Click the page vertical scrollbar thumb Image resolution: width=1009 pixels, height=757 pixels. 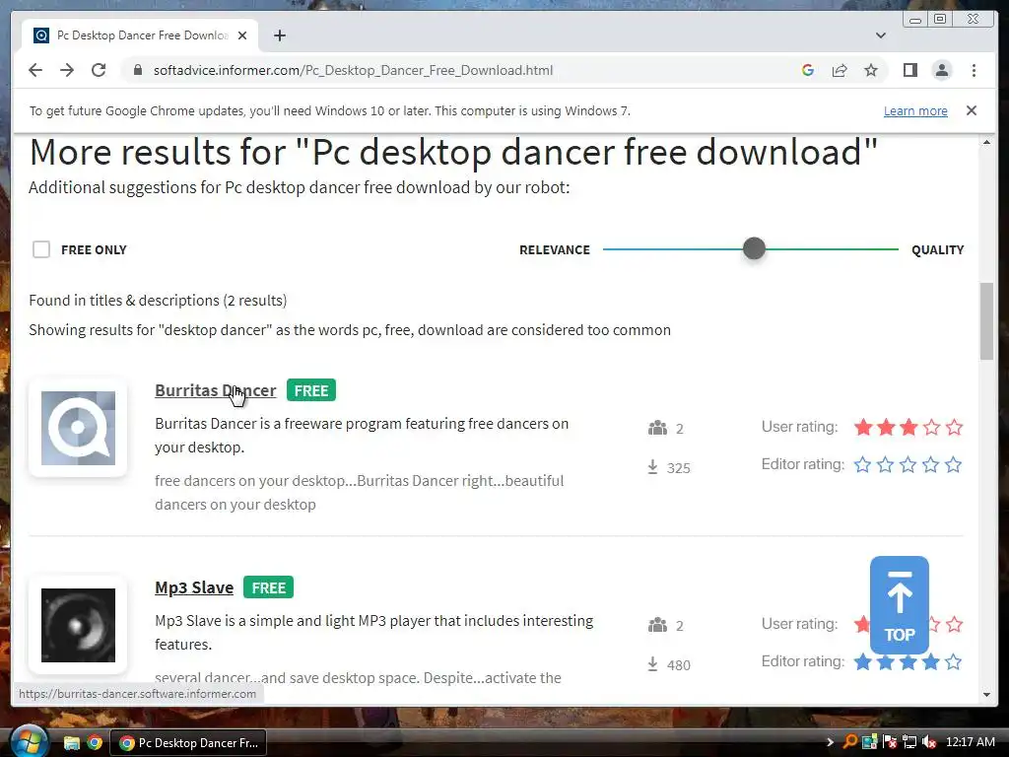[x=986, y=321]
